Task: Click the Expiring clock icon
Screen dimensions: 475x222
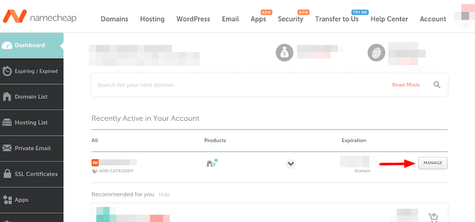Action: pos(7,71)
